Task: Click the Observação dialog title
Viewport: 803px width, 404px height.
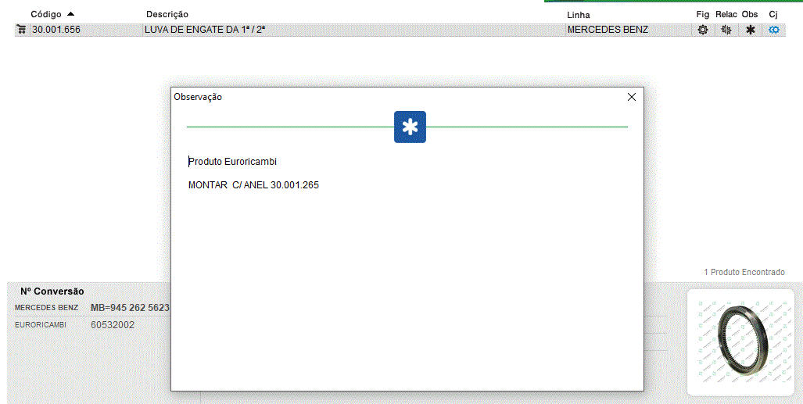Action: tap(198, 97)
